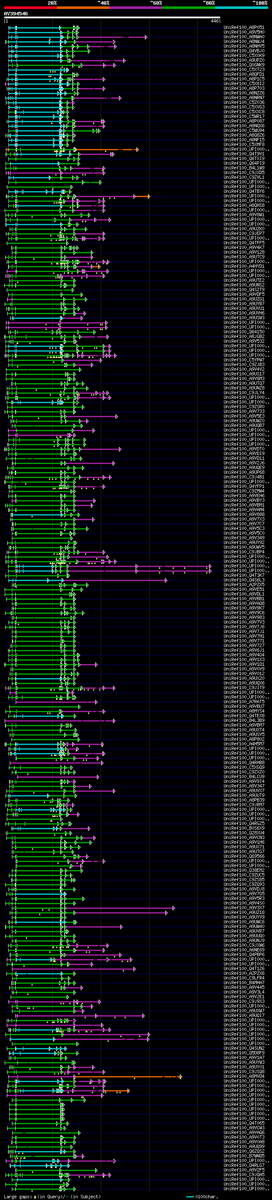Select hit UniRef100_A8NF15
Screen dimensions: 272x1200
[x=244, y=140]
